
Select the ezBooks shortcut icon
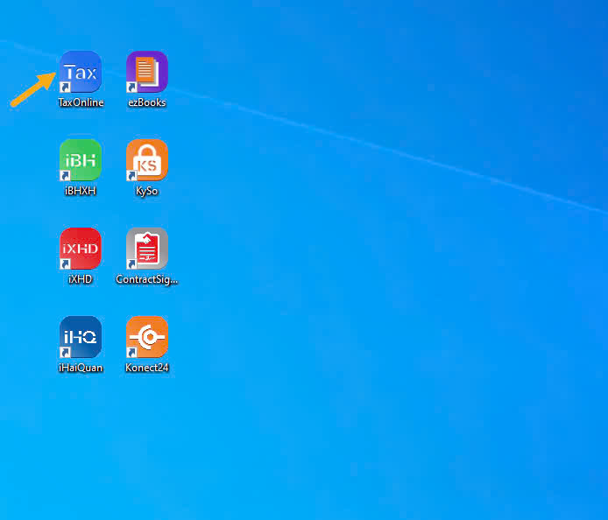(x=147, y=72)
